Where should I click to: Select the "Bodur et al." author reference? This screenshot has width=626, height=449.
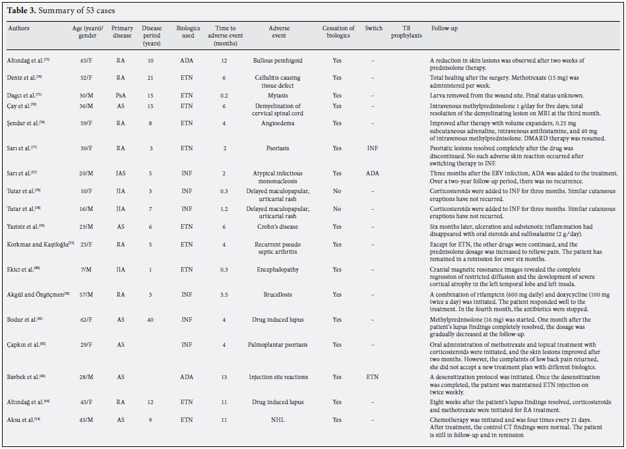point(24,320)
